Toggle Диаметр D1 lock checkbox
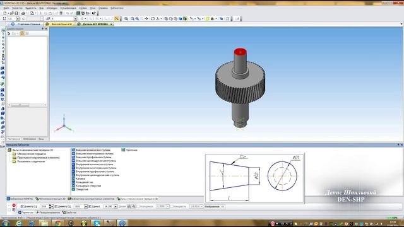 22,206
